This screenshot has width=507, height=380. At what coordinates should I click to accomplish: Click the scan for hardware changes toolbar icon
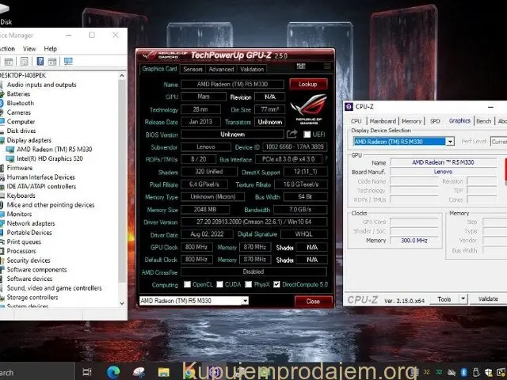tap(68, 61)
